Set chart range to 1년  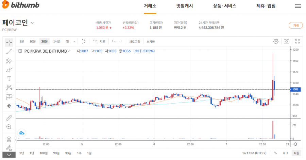point(32,153)
